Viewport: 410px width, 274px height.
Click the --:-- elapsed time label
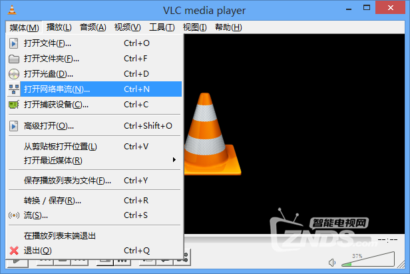387,240
